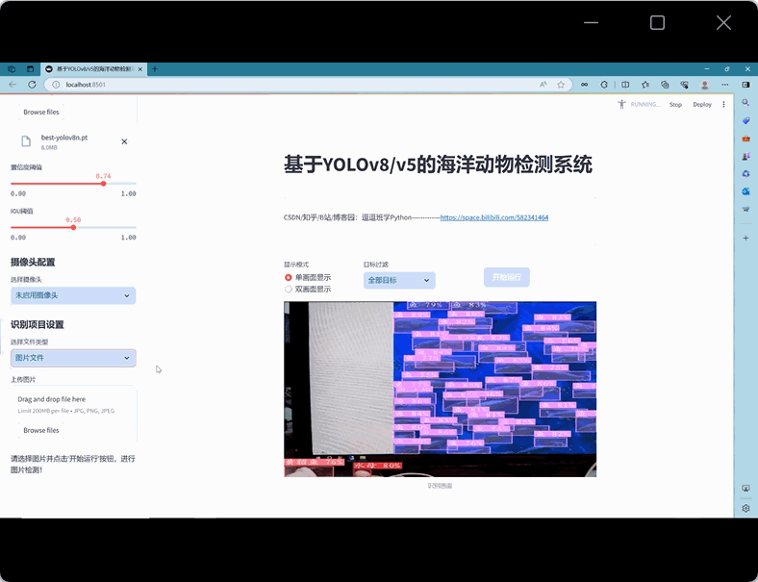Image resolution: width=758 pixels, height=582 pixels.
Task: Open the sidebar Outlook icon
Action: (x=745, y=191)
